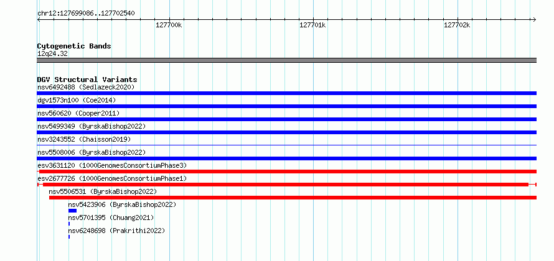
Task: Click esv3631120 (1000GenomesConsortiumPhase3) label
Action: click(x=112, y=165)
